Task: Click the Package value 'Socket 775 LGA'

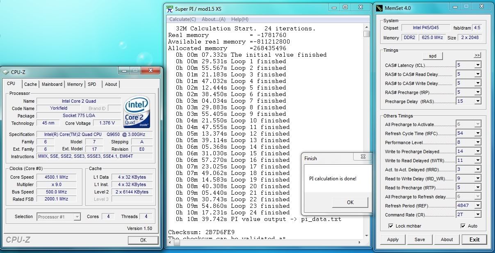Action: [x=79, y=116]
